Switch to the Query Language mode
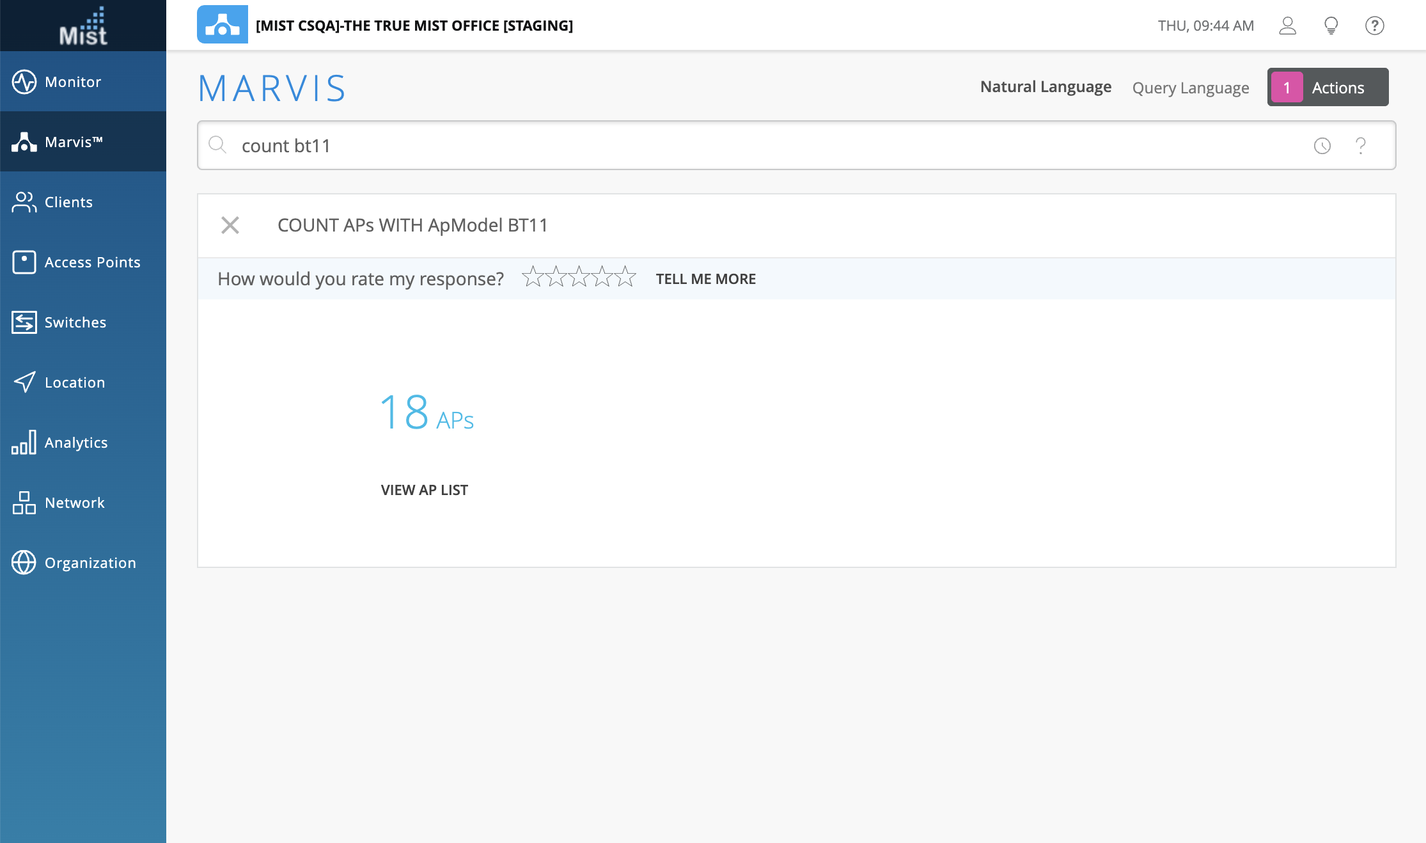This screenshot has height=843, width=1426. (x=1190, y=88)
